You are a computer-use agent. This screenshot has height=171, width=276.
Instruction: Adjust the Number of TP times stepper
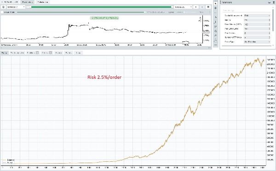[x=269, y=37]
